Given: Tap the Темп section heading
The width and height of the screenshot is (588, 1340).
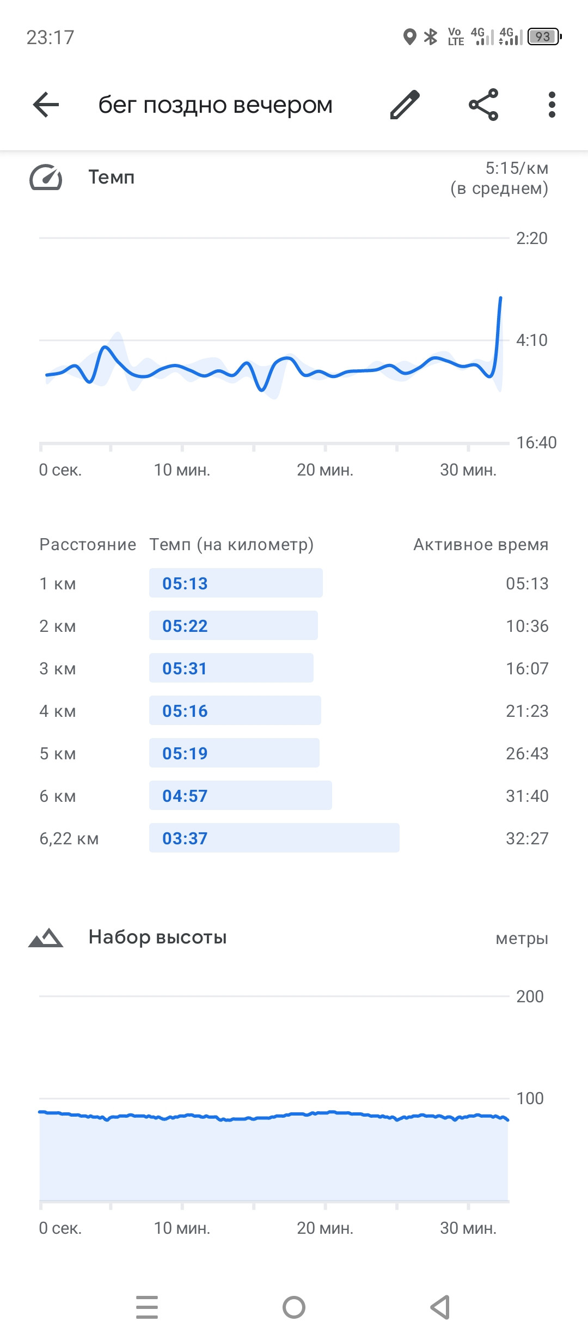Looking at the screenshot, I should coord(112,177).
